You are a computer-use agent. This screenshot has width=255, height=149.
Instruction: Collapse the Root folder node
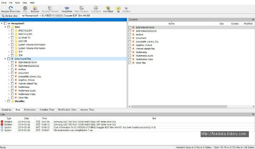tap(5, 27)
